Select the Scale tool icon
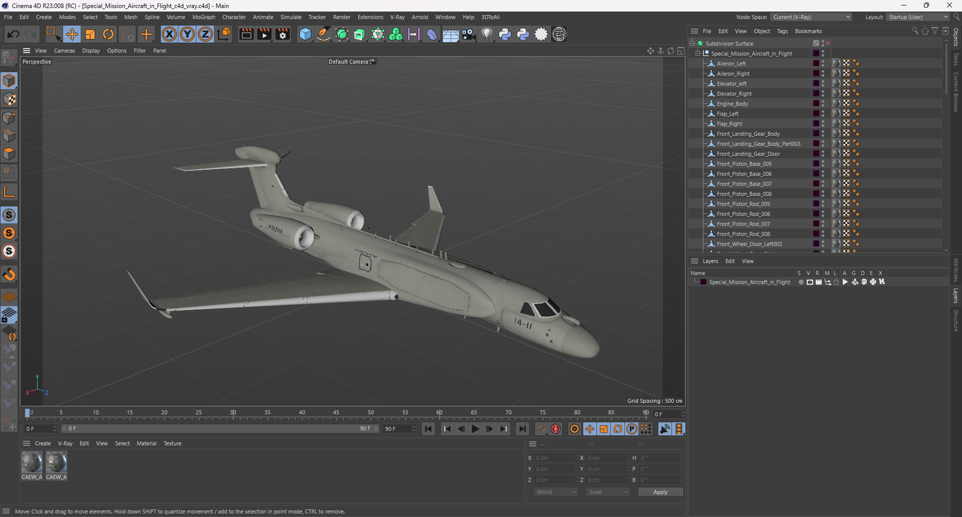Viewport: 962px width, 517px height. [x=90, y=34]
